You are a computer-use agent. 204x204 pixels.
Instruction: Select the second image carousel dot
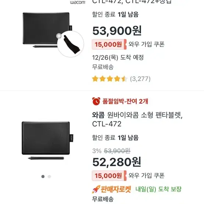click(x=49, y=176)
